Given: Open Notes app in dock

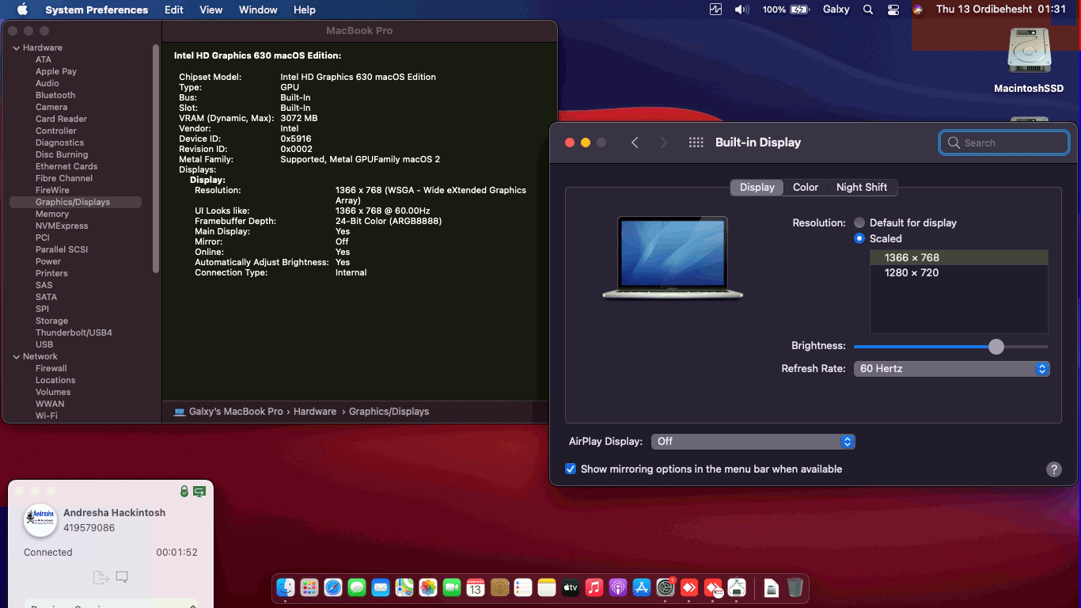Looking at the screenshot, I should point(547,587).
